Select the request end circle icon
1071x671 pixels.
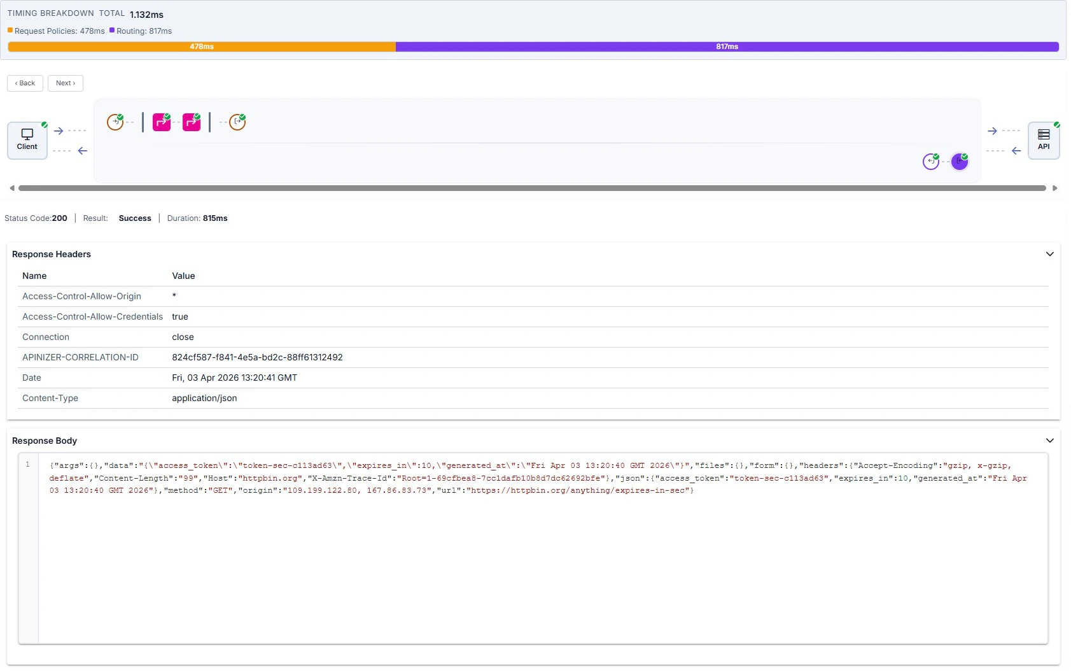click(x=236, y=122)
